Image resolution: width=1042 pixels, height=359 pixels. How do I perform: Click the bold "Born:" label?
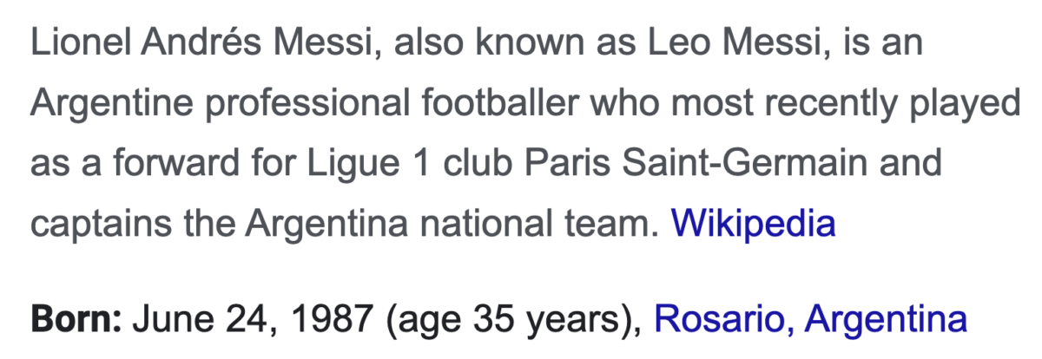click(76, 320)
